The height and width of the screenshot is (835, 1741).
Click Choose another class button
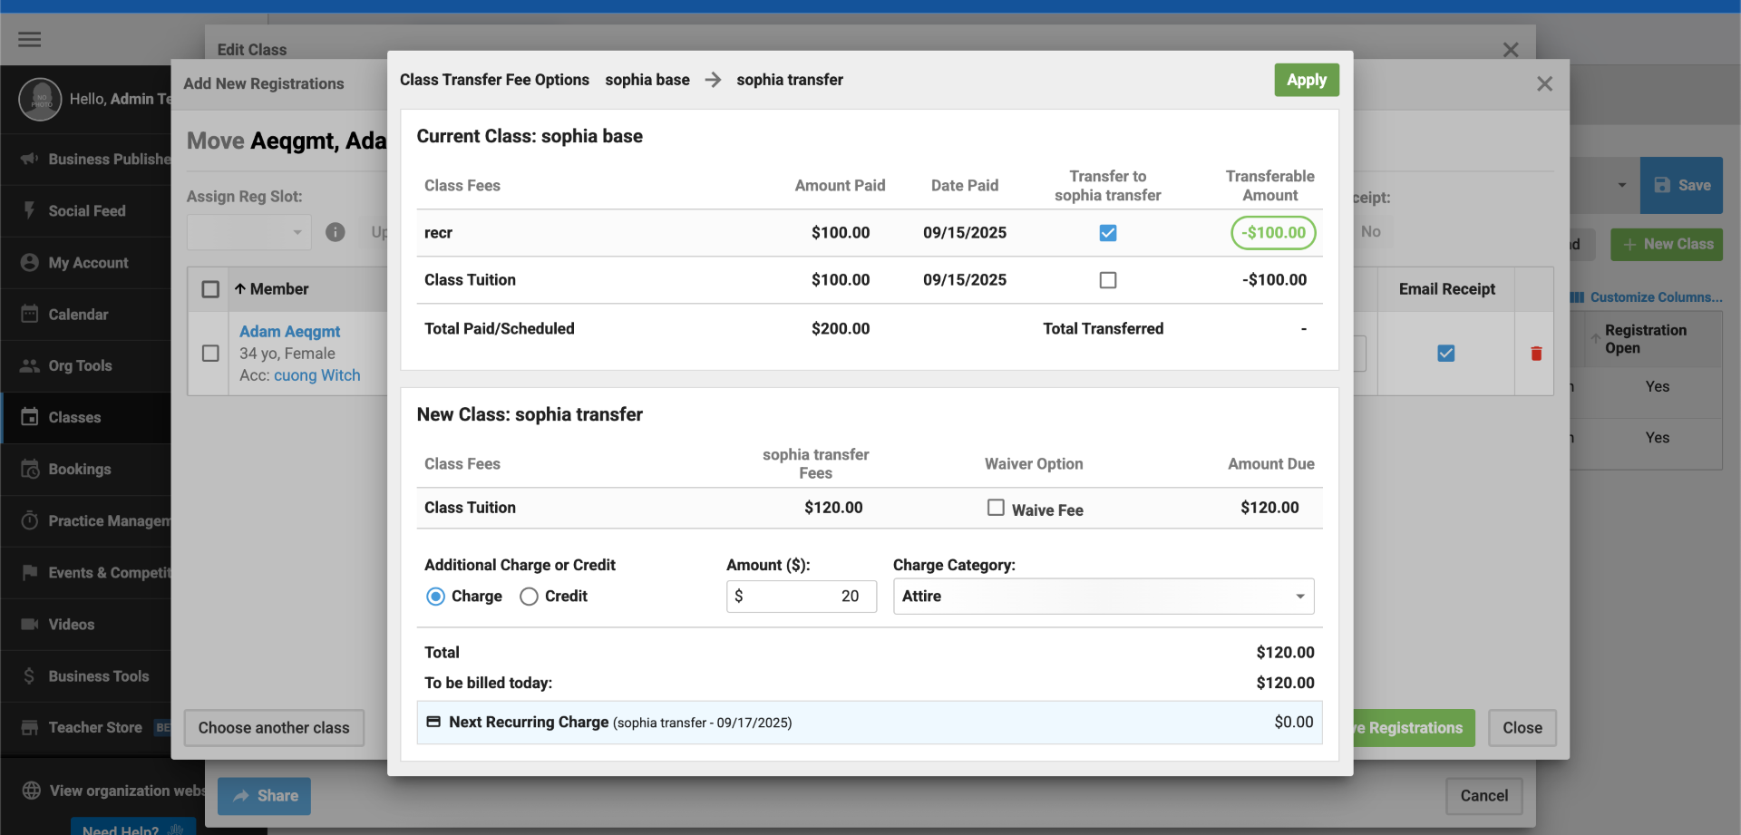pyautogui.click(x=274, y=728)
